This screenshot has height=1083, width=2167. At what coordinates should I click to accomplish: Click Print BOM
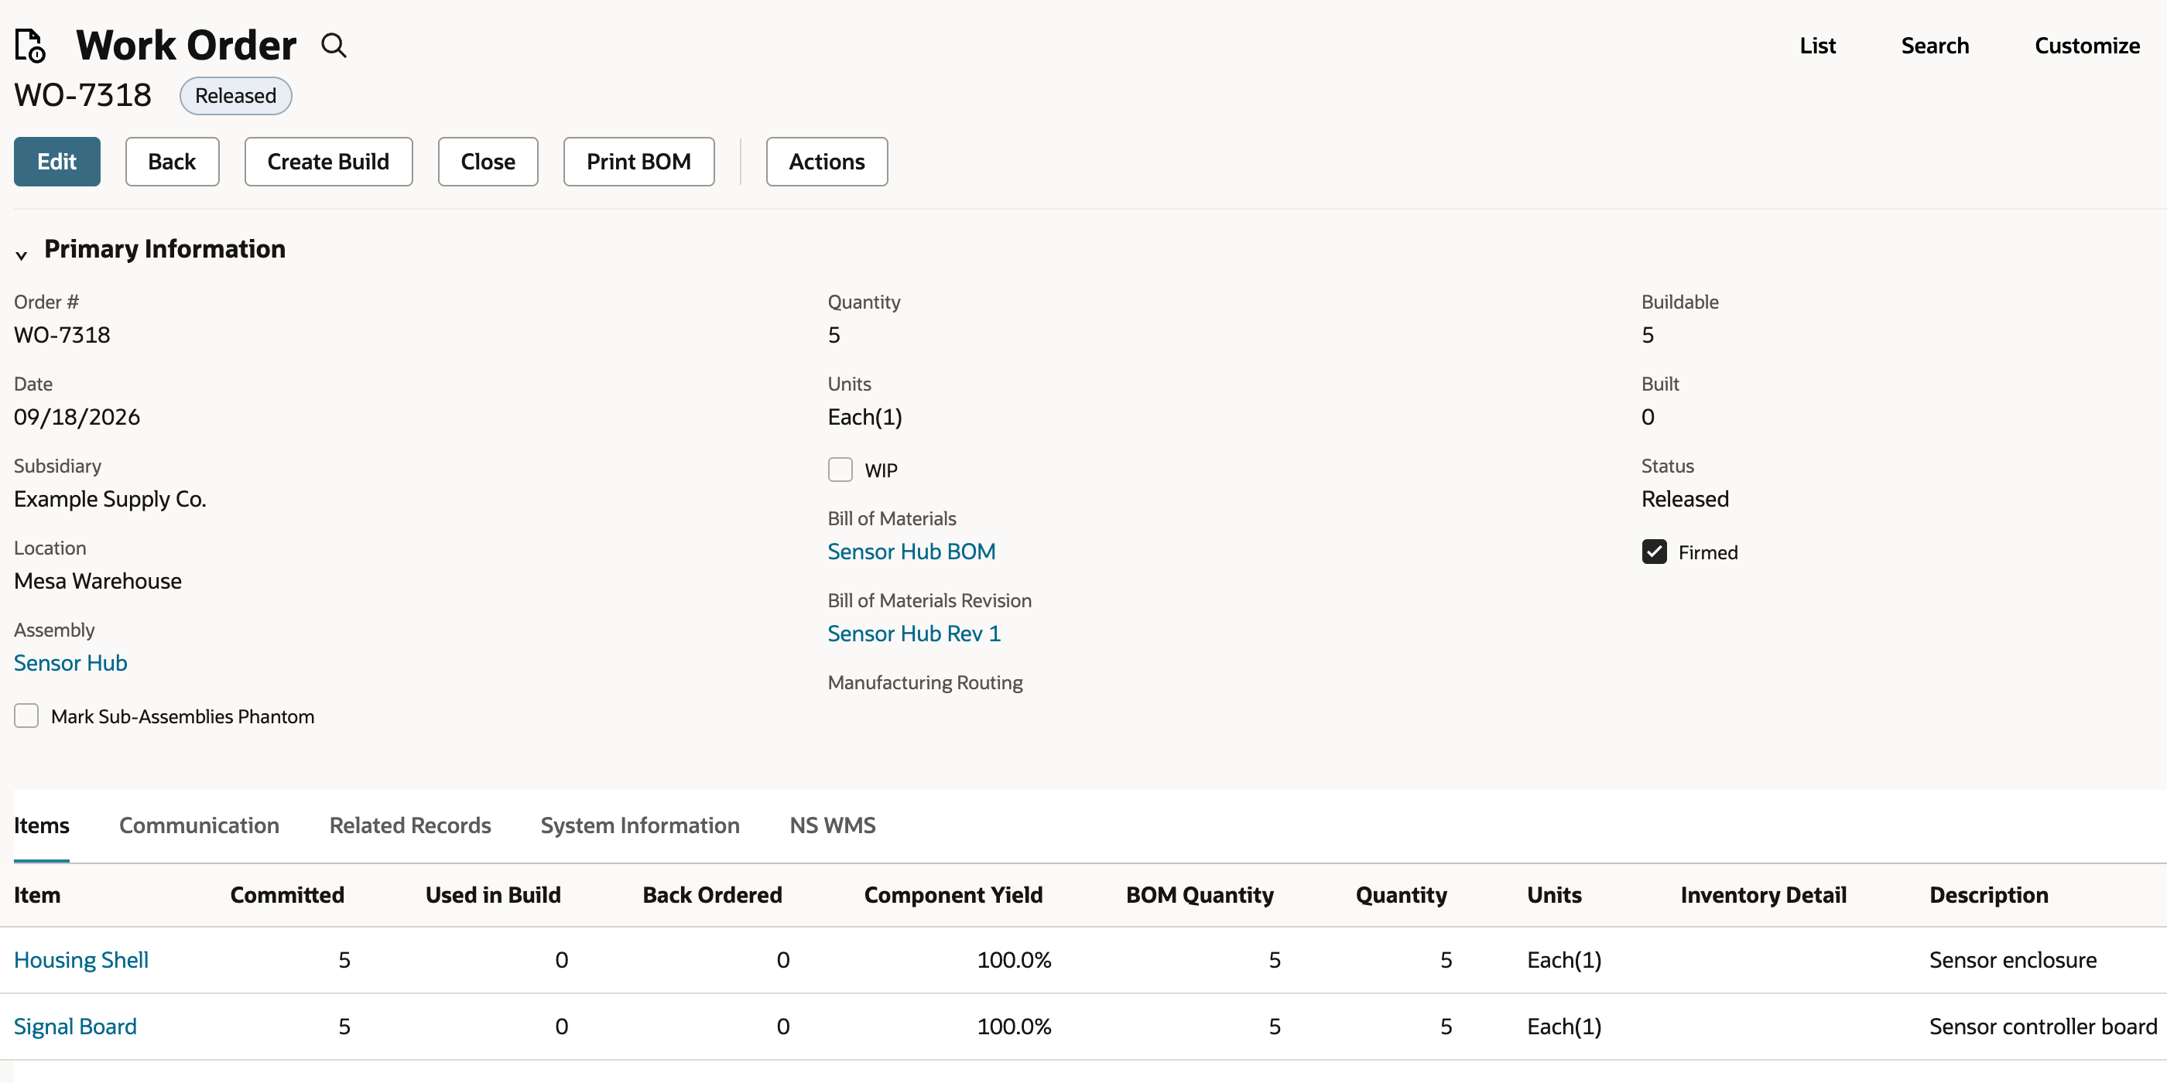point(638,162)
